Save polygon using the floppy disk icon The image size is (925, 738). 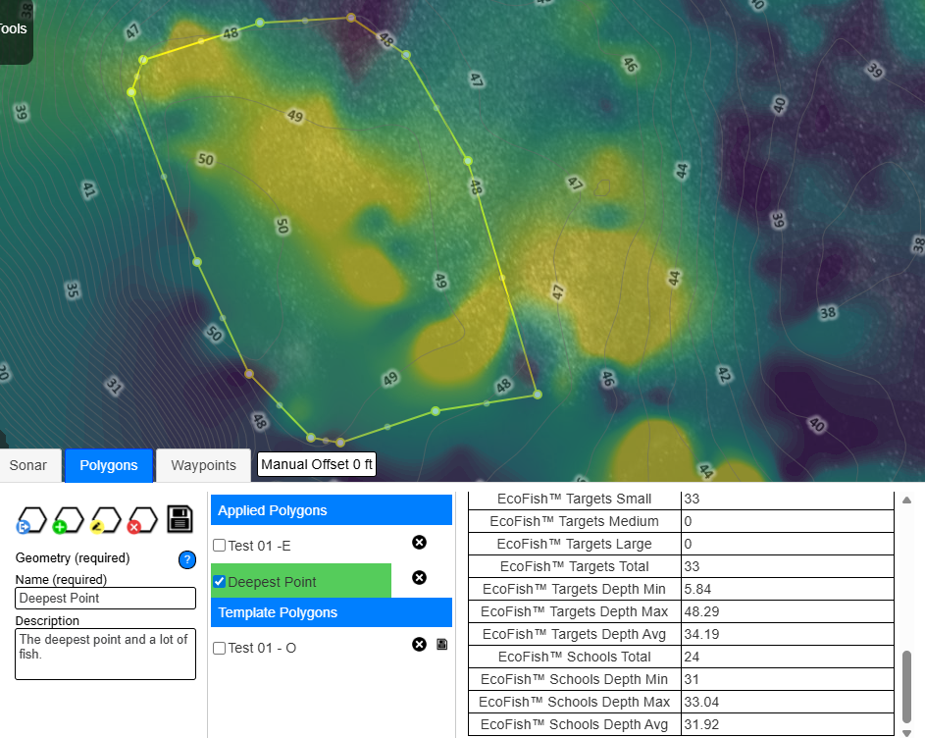point(180,519)
